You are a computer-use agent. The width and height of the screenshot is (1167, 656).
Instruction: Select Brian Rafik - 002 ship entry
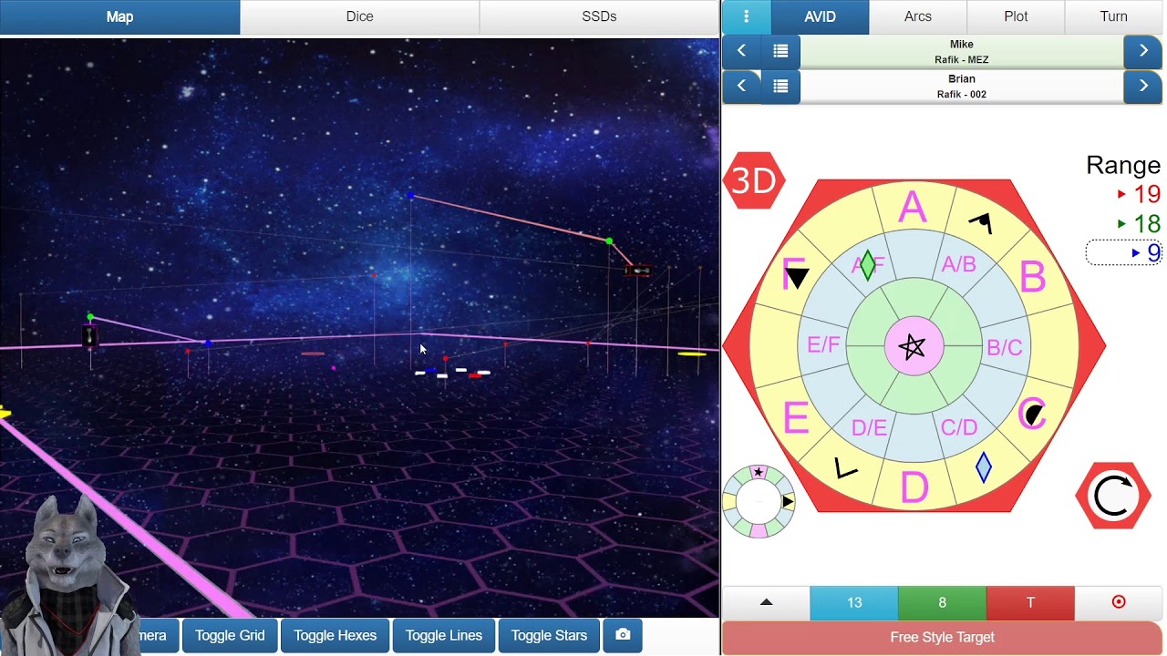961,86
